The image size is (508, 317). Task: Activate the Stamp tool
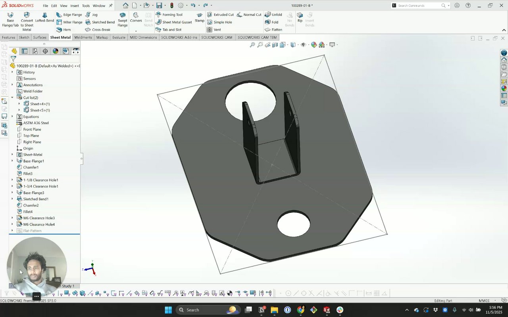pyautogui.click(x=200, y=18)
